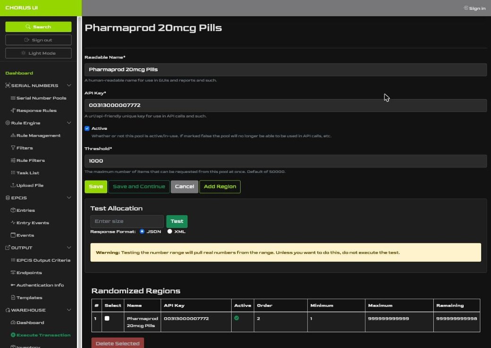Click the API Key input field
Screen dimensions: 491x348
coord(286,105)
